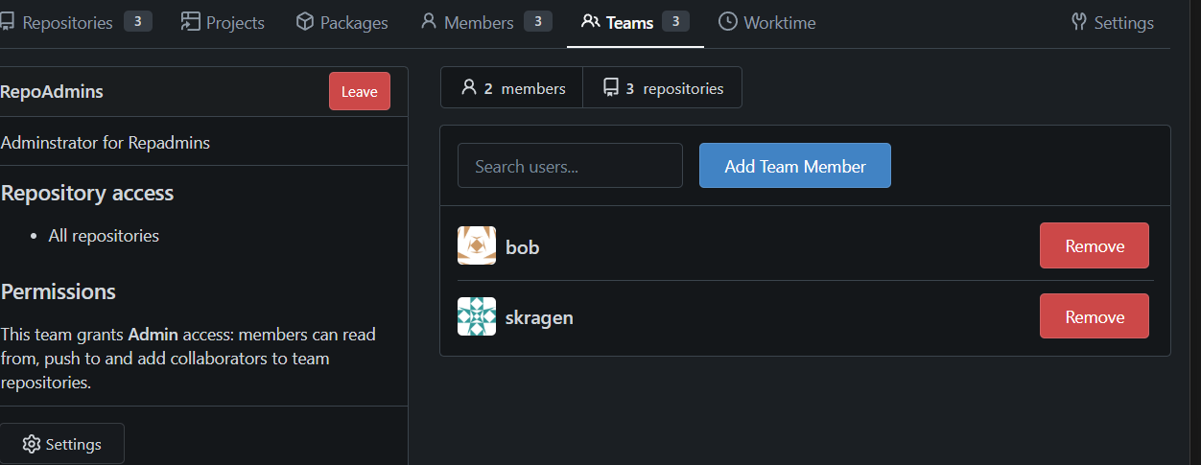1201x465 pixels.
Task: Click the gear icon on team Settings button
Action: pyautogui.click(x=32, y=444)
